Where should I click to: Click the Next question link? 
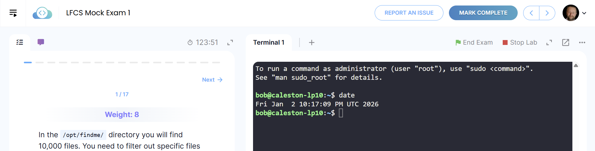tap(212, 80)
